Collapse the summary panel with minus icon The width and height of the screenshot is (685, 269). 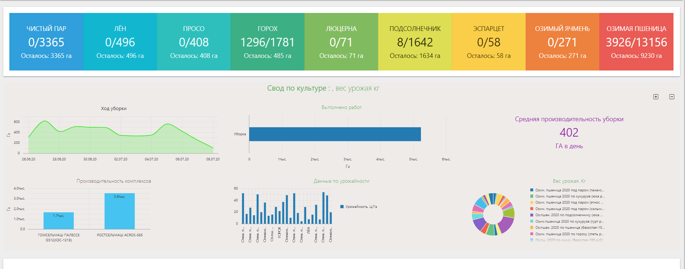[672, 97]
